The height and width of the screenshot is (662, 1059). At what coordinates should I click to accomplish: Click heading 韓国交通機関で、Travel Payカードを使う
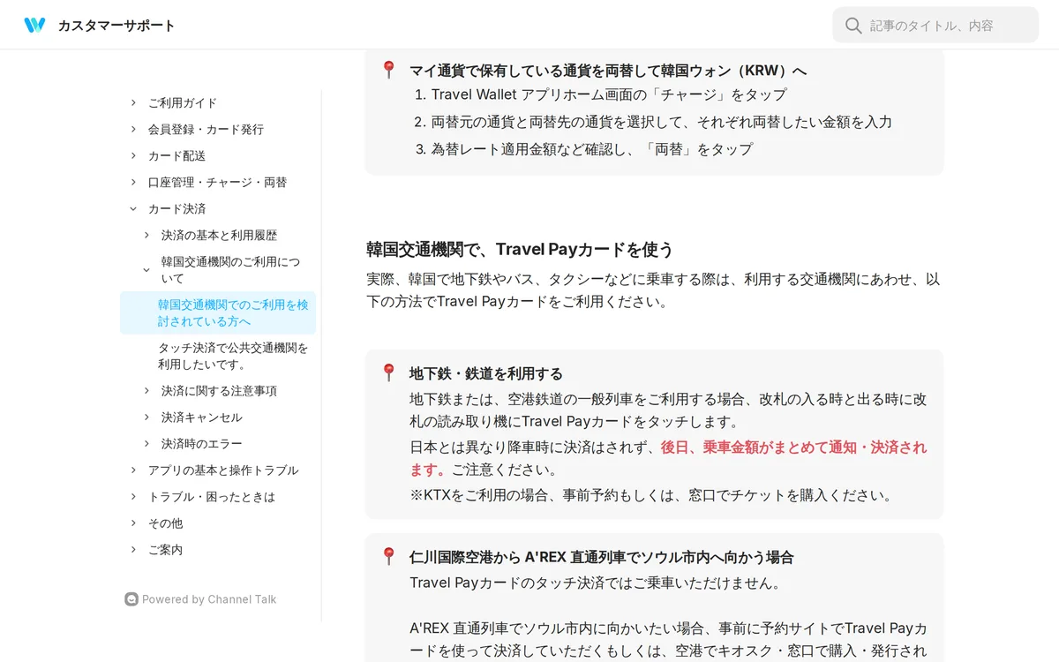pyautogui.click(x=520, y=249)
